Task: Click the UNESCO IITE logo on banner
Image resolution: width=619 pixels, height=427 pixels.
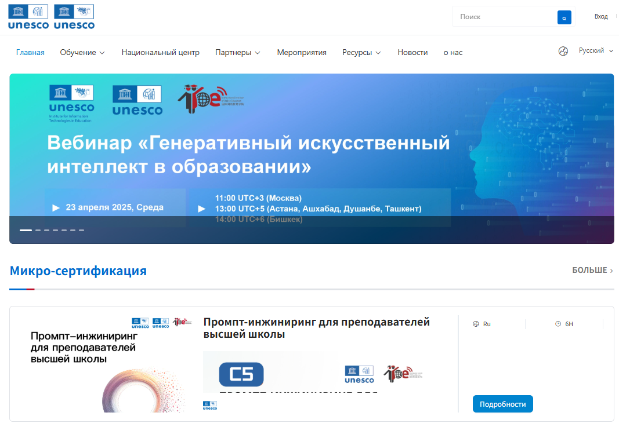Action: 71,104
